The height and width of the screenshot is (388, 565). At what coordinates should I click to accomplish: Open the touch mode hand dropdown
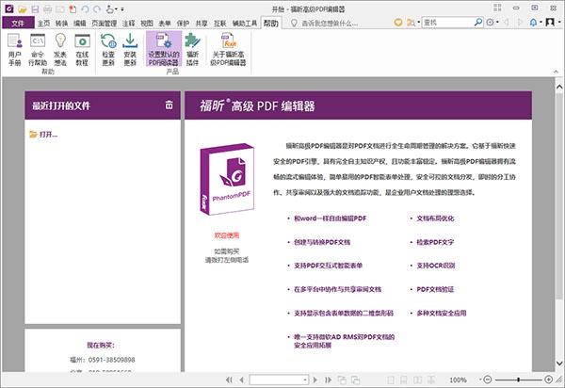pyautogui.click(x=112, y=9)
